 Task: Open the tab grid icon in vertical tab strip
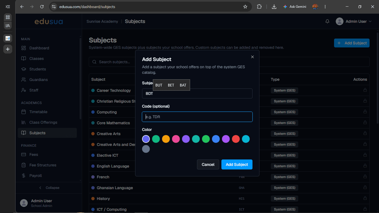[8, 17]
